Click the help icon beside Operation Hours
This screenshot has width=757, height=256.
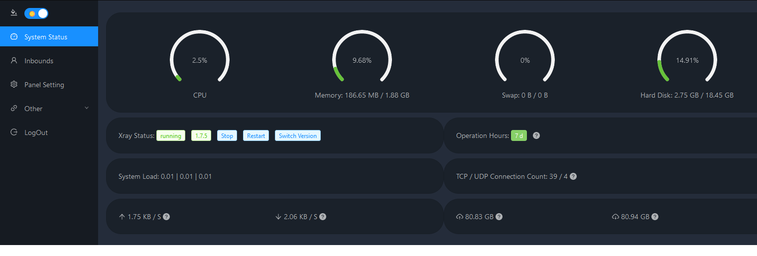click(x=536, y=135)
